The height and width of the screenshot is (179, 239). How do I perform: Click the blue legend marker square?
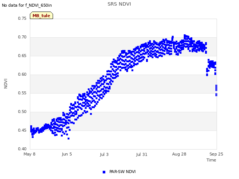pyautogui.click(x=104, y=172)
